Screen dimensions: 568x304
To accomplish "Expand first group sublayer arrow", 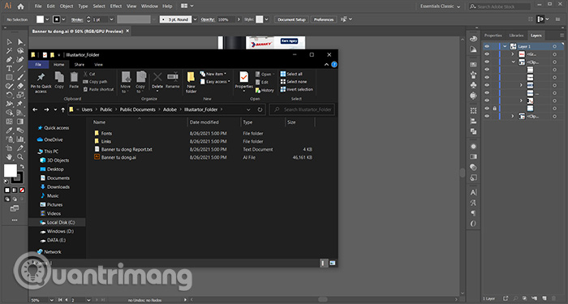I will point(513,54).
